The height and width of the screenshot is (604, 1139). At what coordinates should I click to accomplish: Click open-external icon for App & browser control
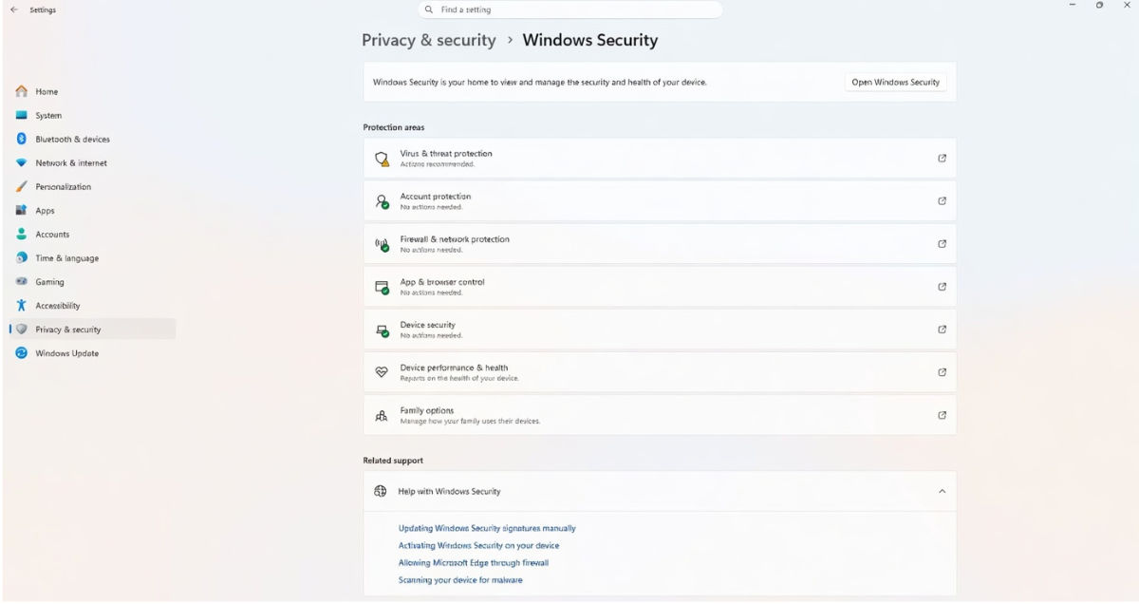pyautogui.click(x=942, y=287)
